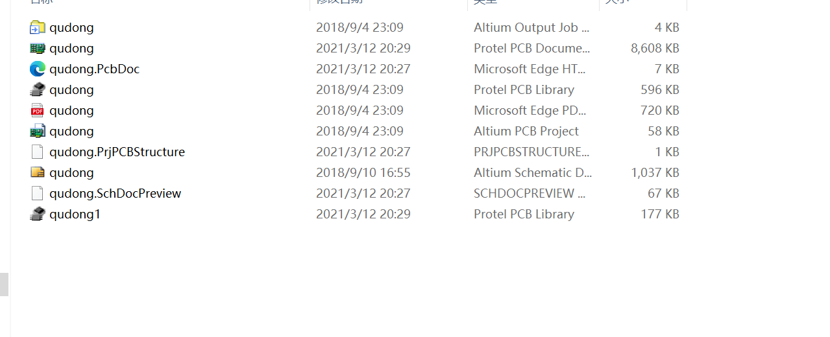Click the left pane scrollbar thumb
Viewport: 830px width, 337px height.
point(4,284)
